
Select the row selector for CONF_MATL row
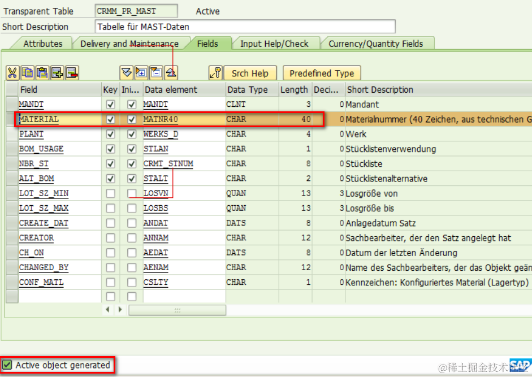[12, 282]
